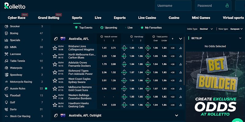Screen dimensions: 245x122
Task: Click the Darts sidebar icon
Action: (6, 109)
